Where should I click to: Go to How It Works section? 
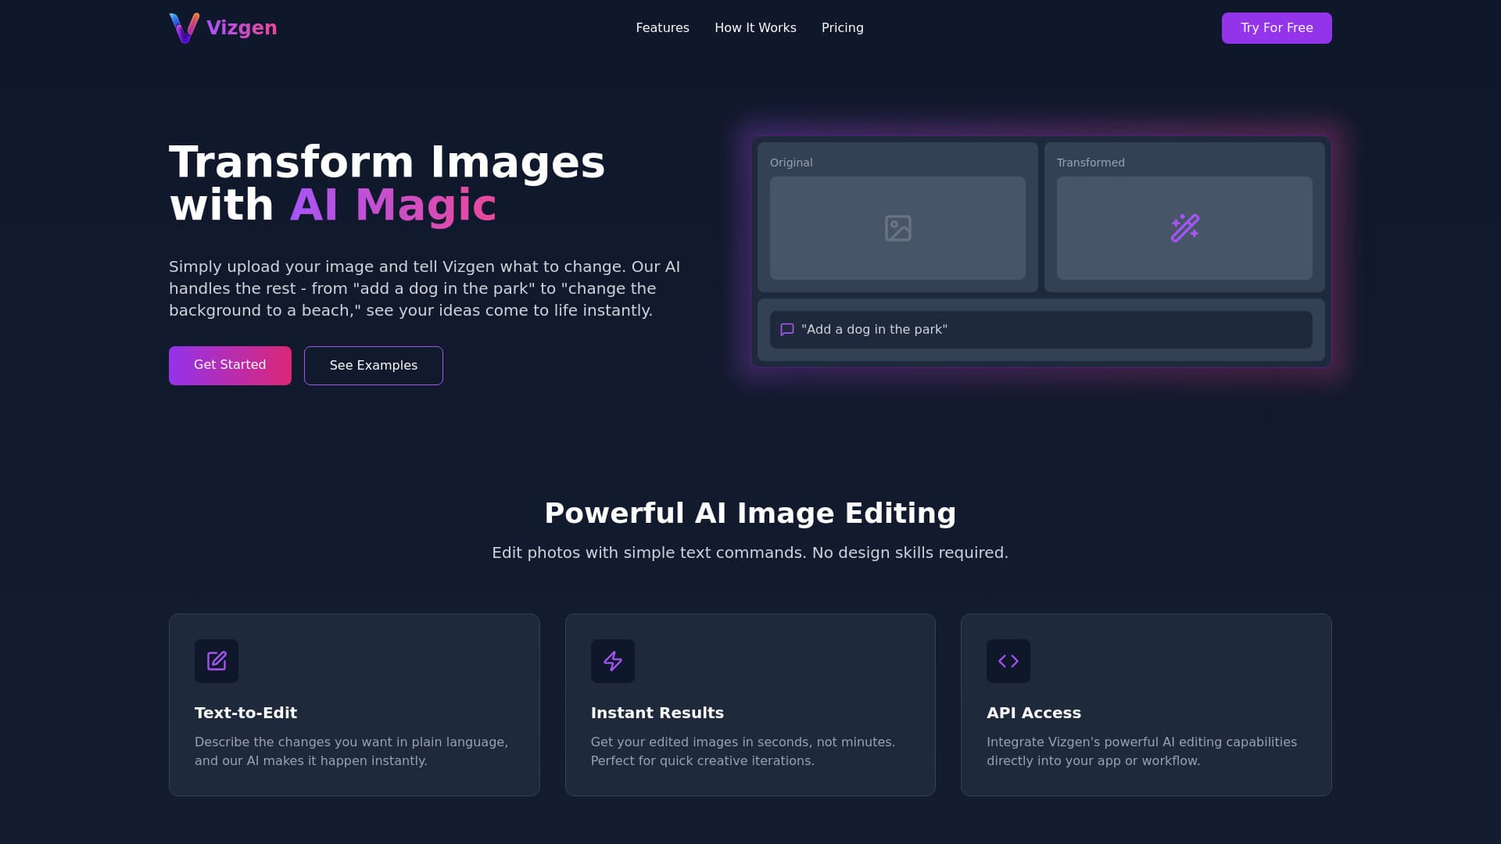point(755,28)
